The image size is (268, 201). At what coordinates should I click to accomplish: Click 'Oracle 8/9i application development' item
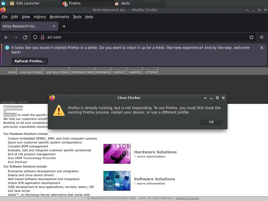point(34,183)
